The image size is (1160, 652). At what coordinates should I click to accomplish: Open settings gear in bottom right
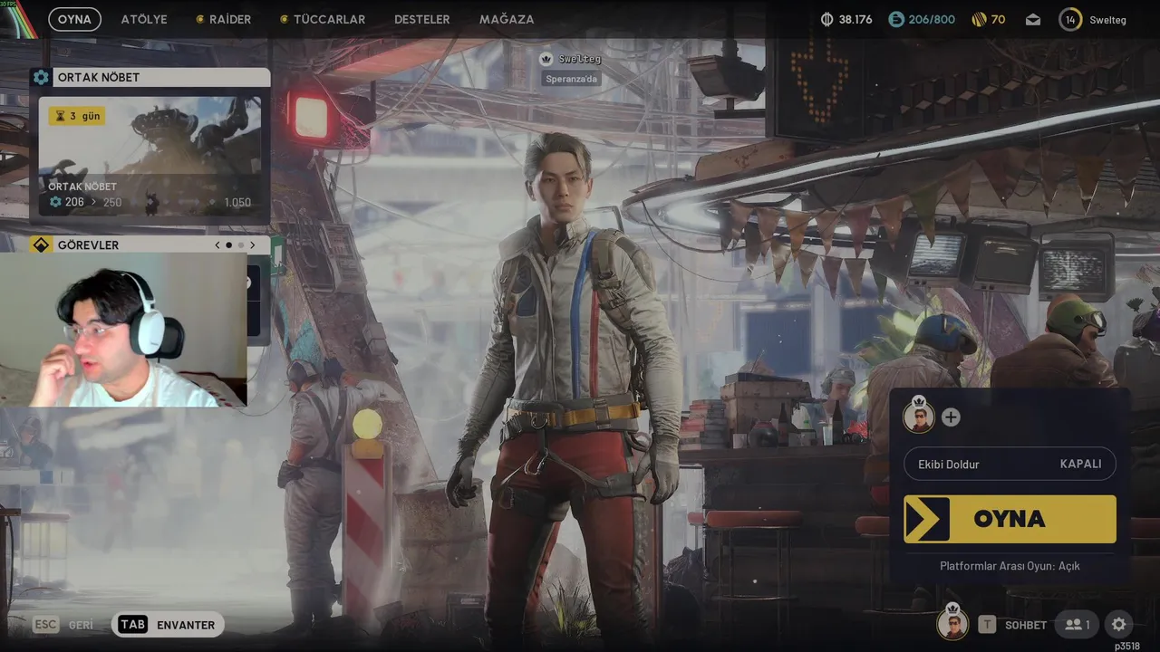(x=1118, y=624)
